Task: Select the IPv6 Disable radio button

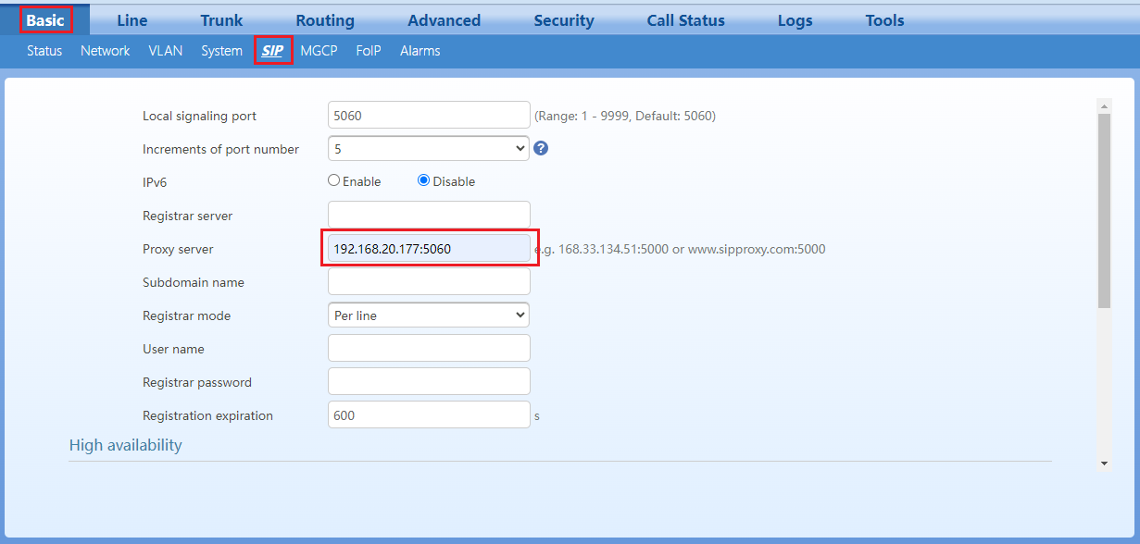Action: [424, 181]
